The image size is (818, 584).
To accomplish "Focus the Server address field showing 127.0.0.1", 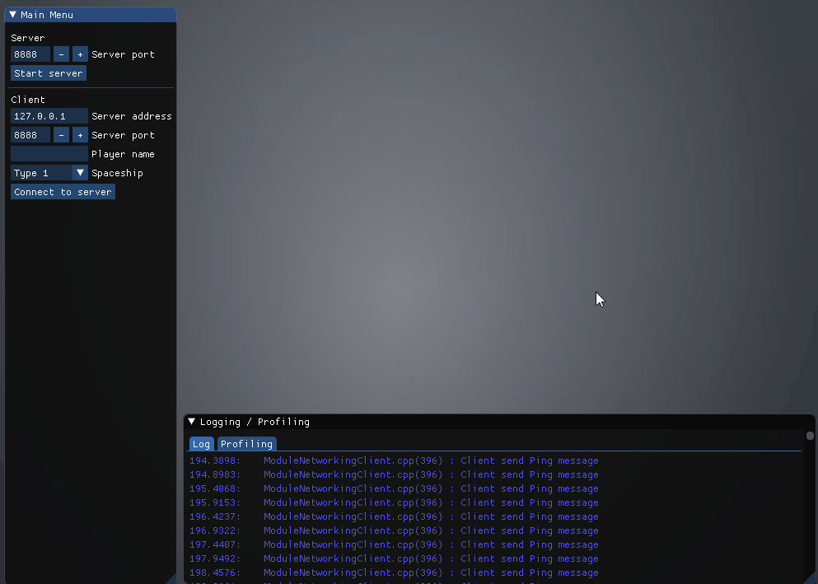I will coord(49,116).
